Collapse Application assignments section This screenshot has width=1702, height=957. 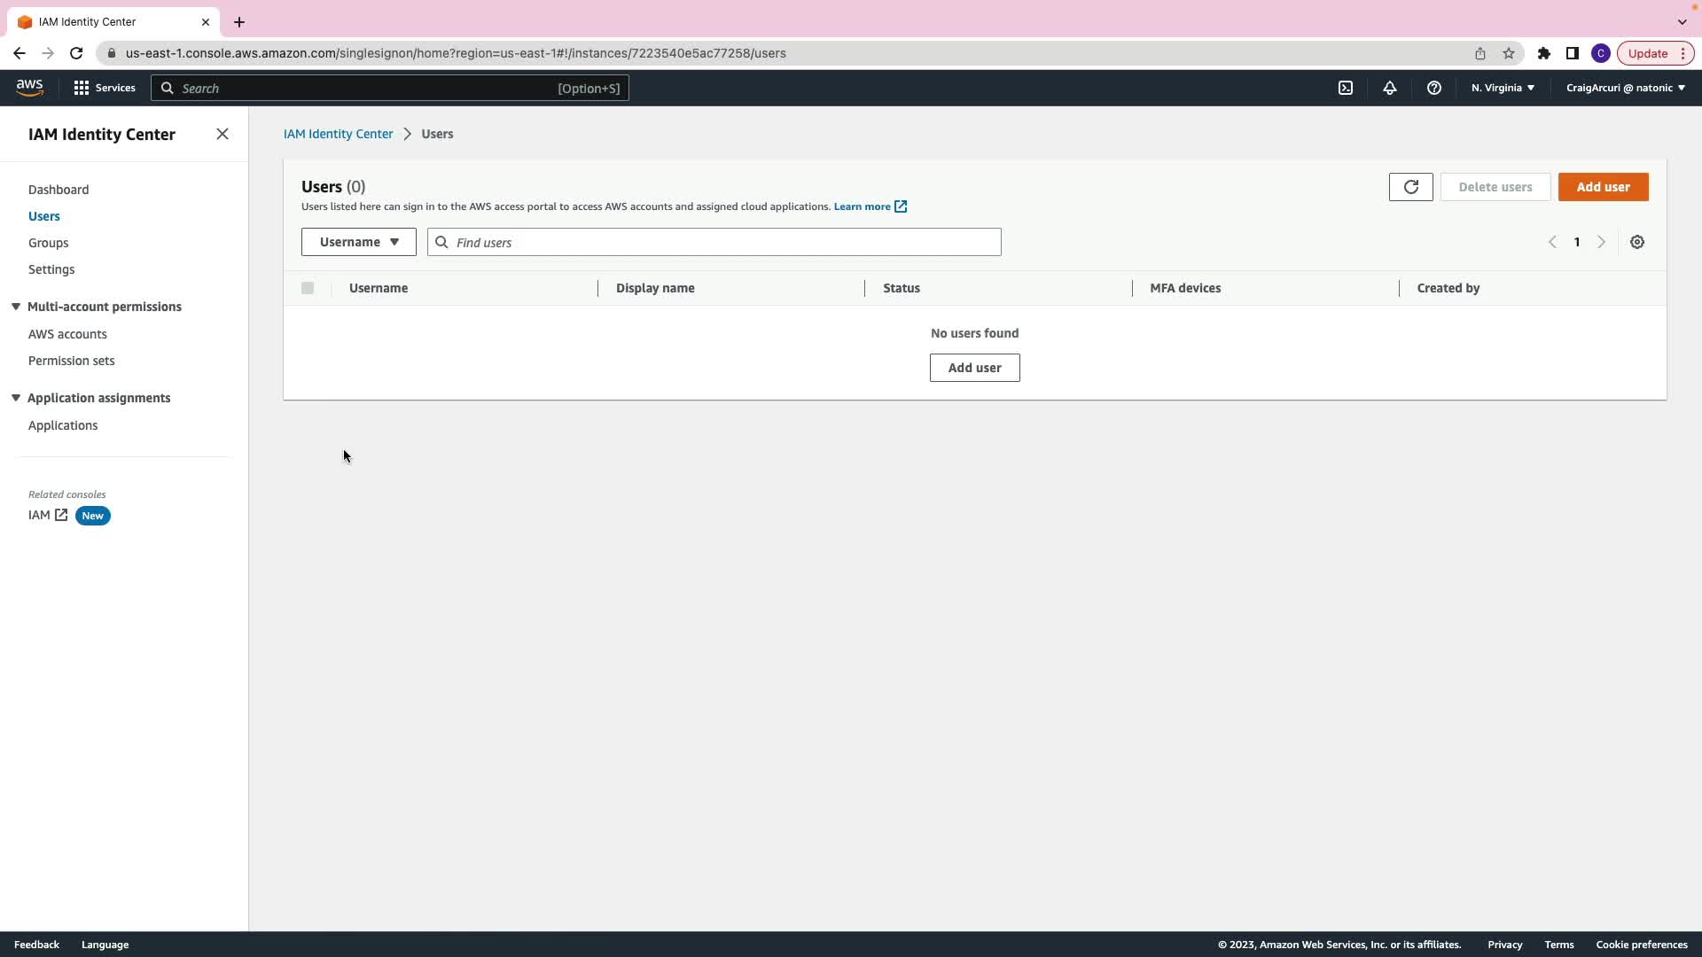16,398
